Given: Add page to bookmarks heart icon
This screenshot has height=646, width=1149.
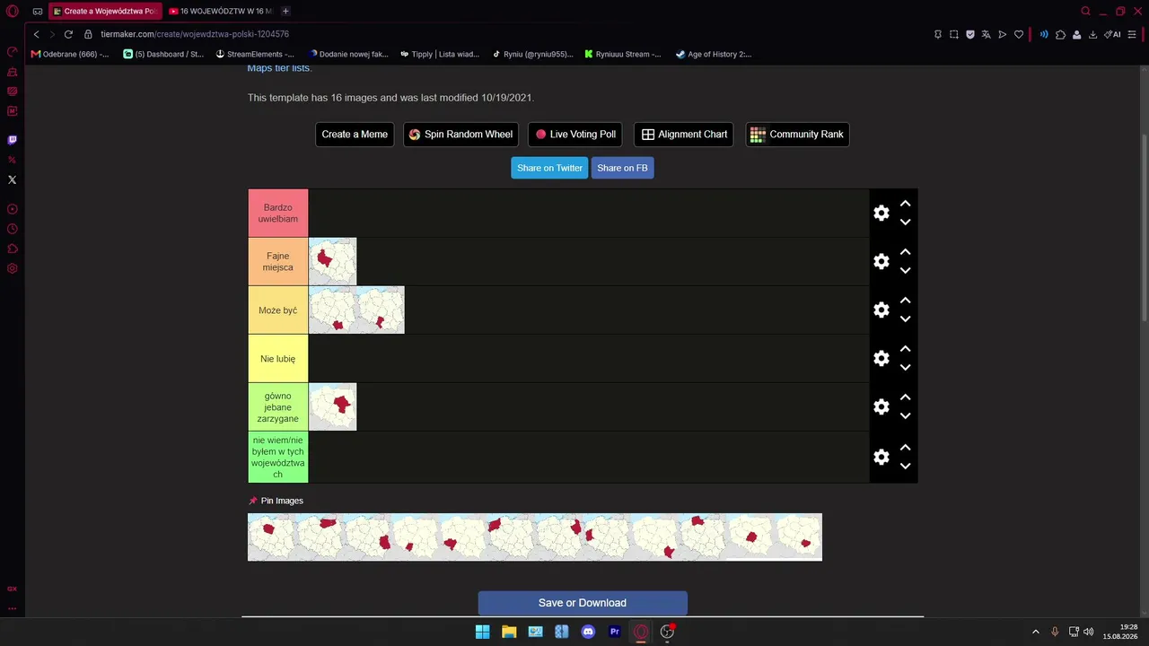Looking at the screenshot, I should tap(1019, 34).
